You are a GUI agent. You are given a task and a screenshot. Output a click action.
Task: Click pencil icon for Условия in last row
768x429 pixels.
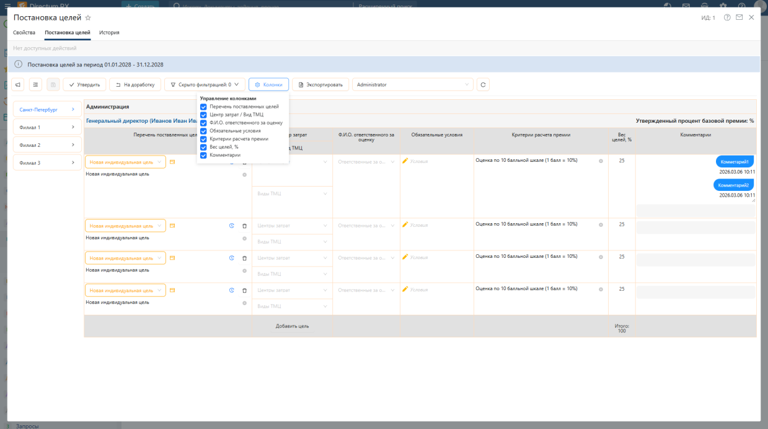[x=405, y=289]
